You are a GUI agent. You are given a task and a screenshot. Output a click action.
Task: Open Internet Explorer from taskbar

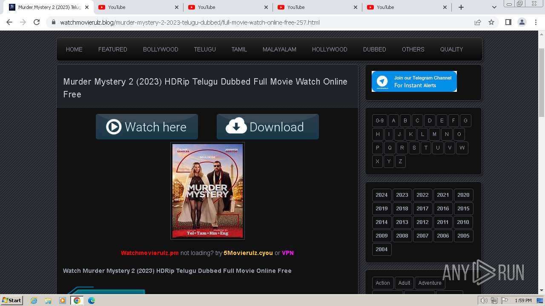coord(34,300)
